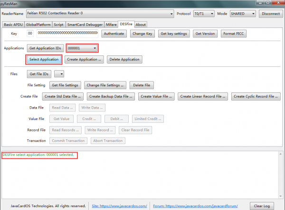
Task: Click the Authenticate button
Action: click(x=114, y=34)
